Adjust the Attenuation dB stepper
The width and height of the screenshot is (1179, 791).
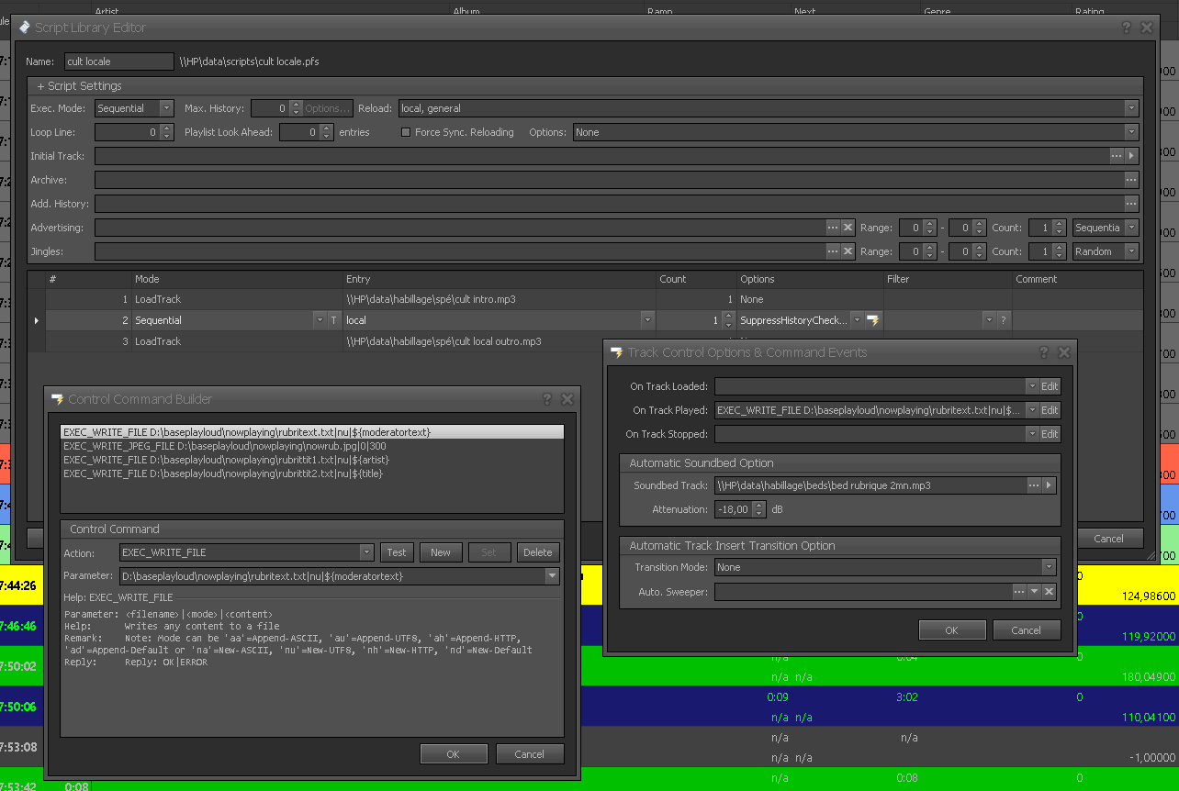click(x=758, y=509)
